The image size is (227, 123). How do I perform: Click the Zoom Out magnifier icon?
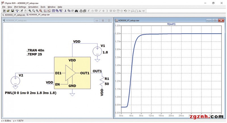(37, 11)
